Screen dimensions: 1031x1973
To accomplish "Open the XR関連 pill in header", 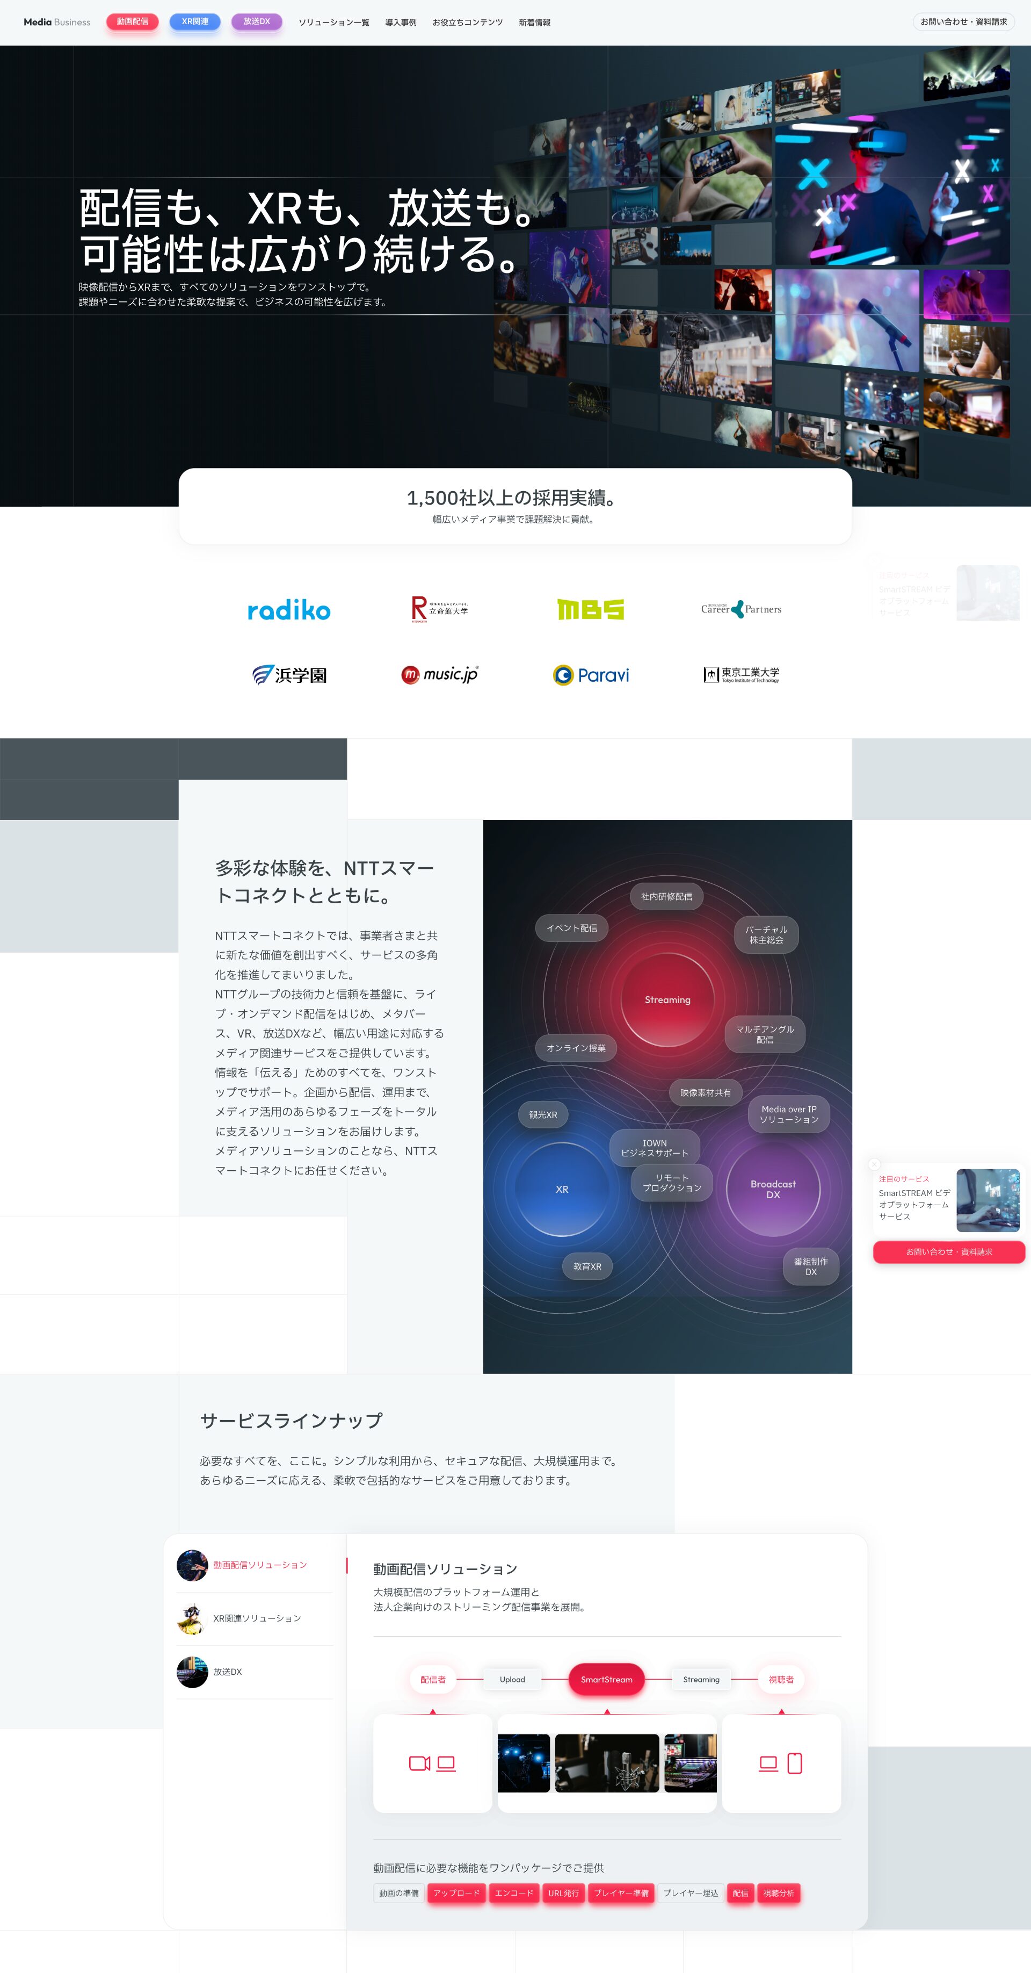I will coord(194,21).
